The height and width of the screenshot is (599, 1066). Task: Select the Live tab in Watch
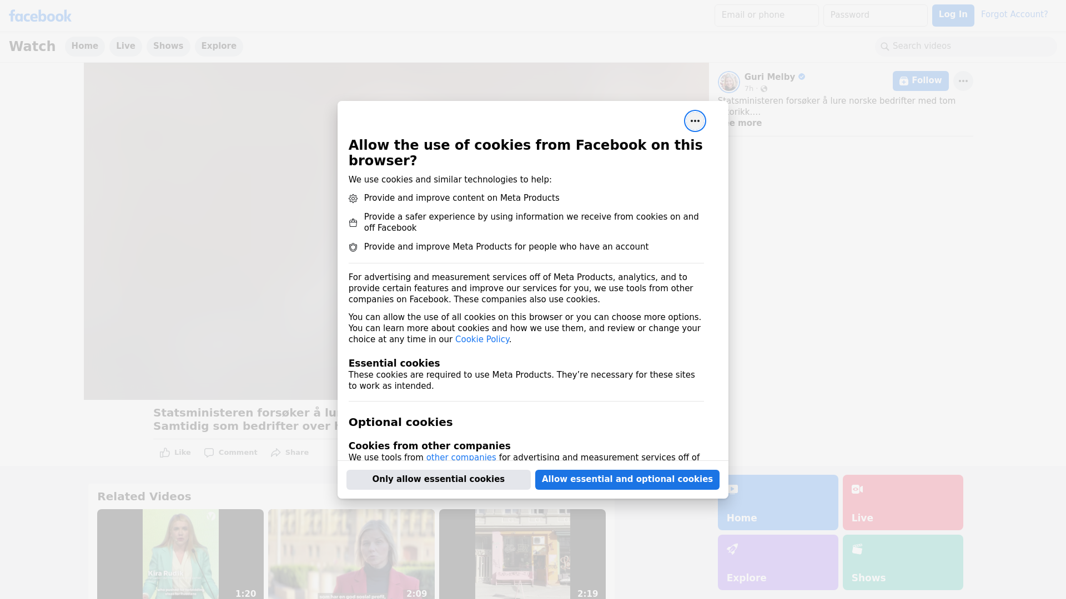pos(125,46)
